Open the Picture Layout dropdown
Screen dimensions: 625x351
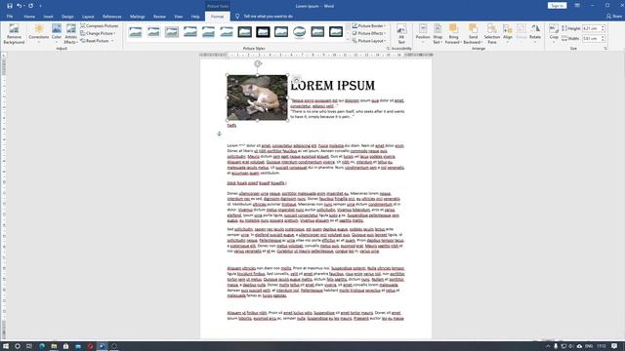tap(369, 41)
